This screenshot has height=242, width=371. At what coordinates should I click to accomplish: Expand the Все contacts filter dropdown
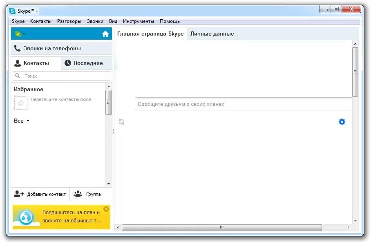(x=22, y=121)
